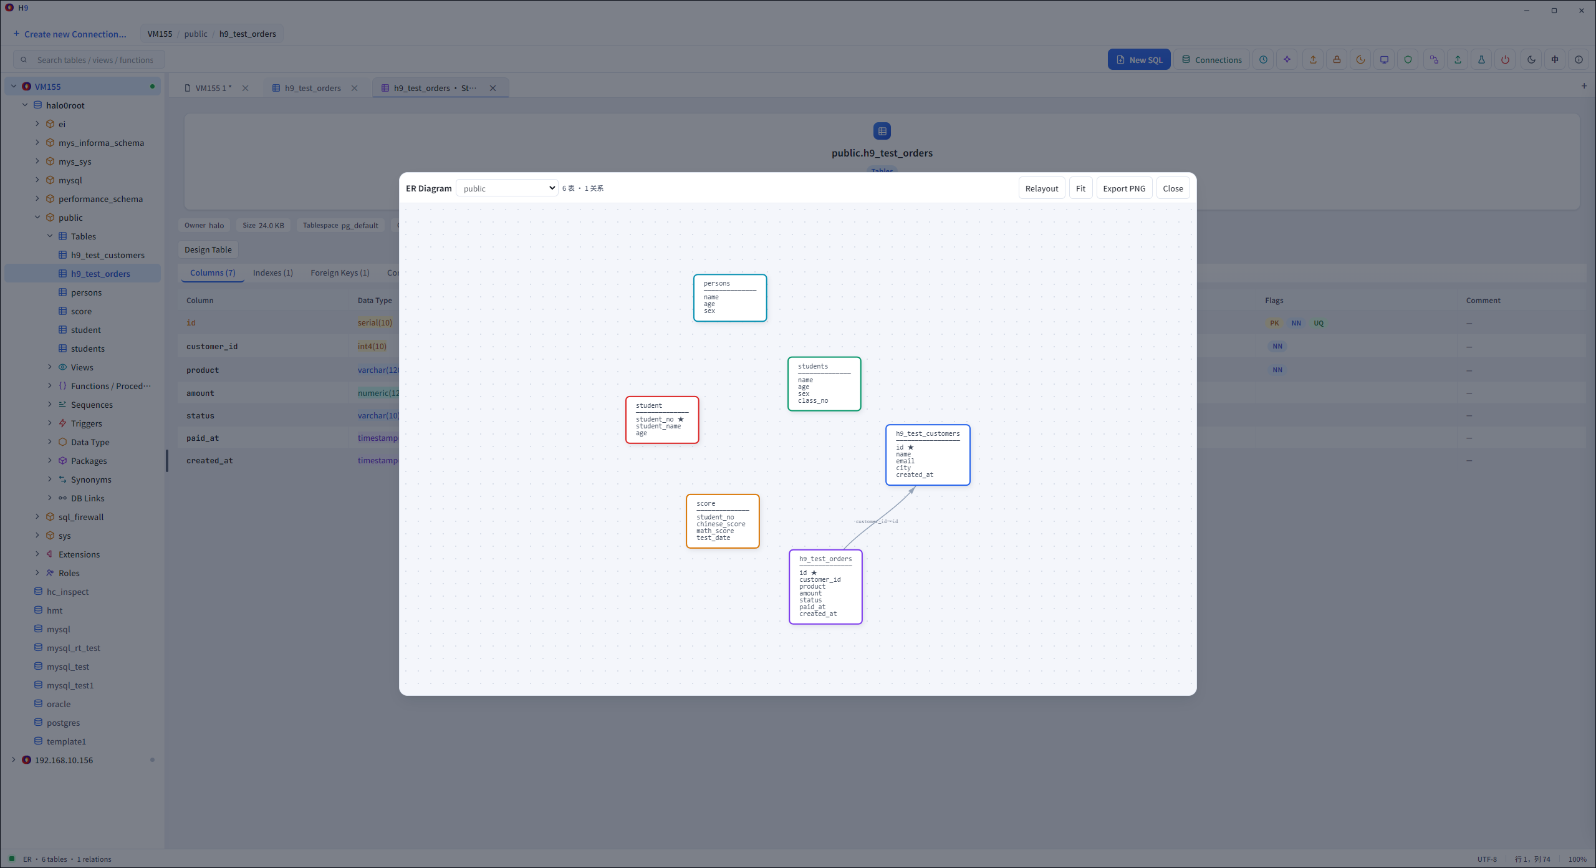Click the info circle icon
Viewport: 1596px width, 868px height.
click(x=1579, y=60)
